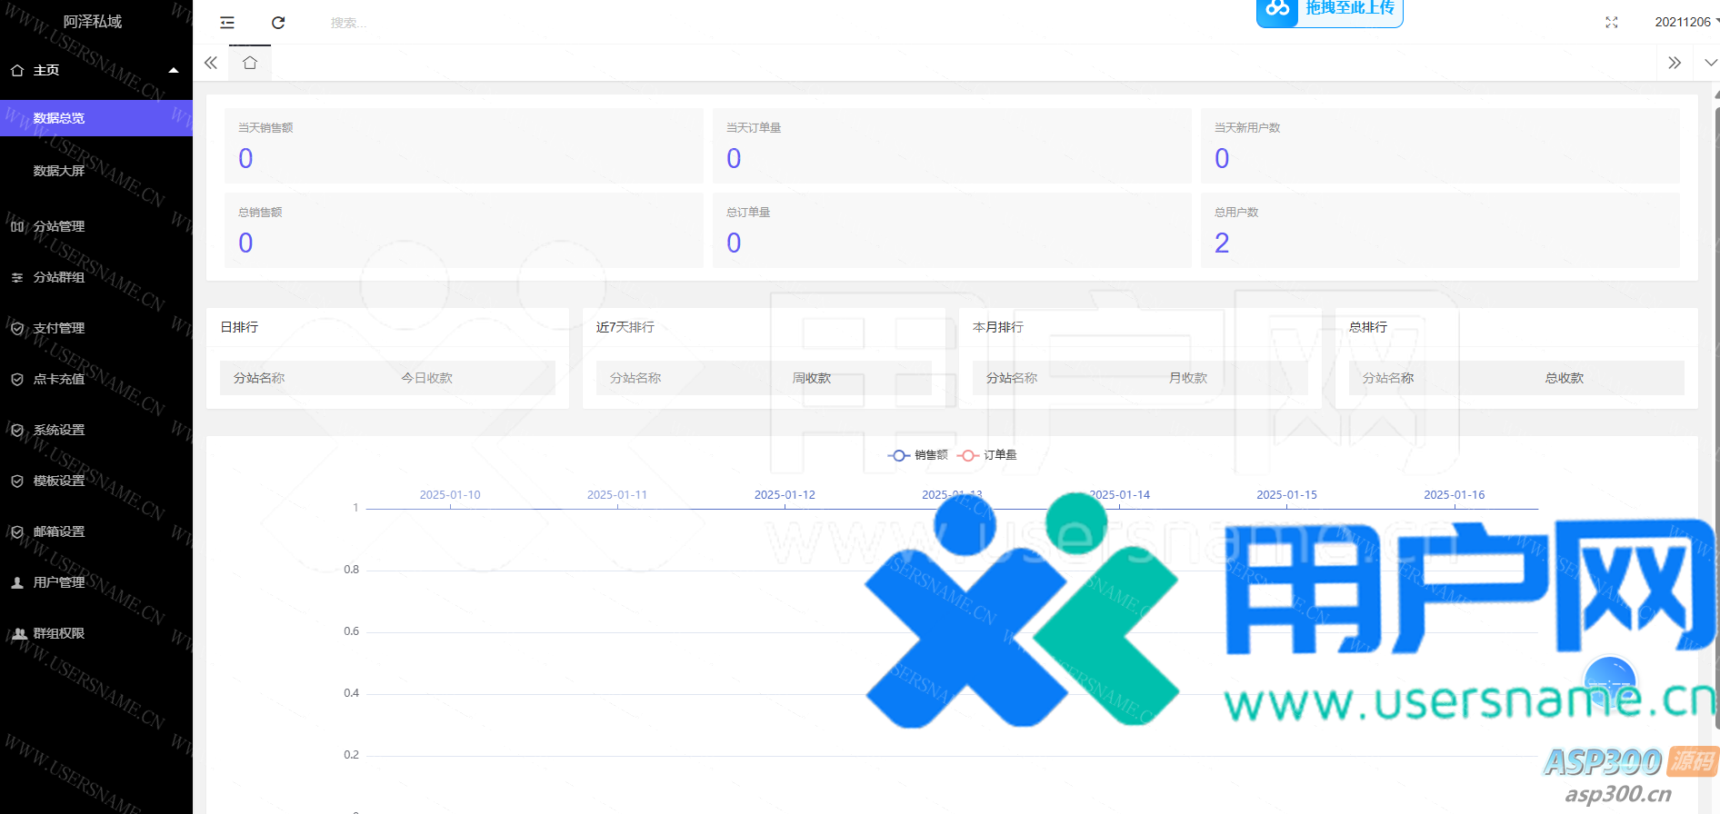The height and width of the screenshot is (814, 1720).
Task: Enter fullscreen using the expand icon
Action: click(x=1611, y=23)
